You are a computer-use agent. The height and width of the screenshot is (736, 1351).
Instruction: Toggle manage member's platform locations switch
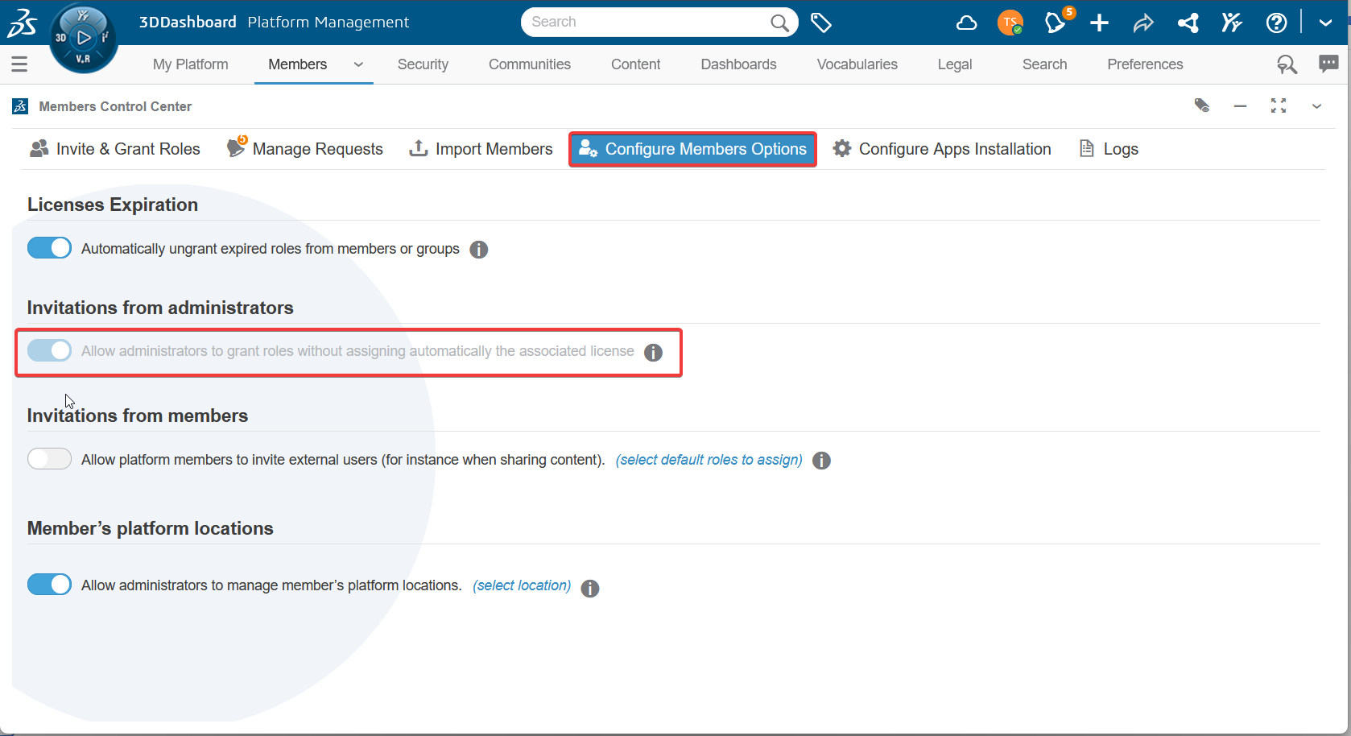(x=50, y=585)
